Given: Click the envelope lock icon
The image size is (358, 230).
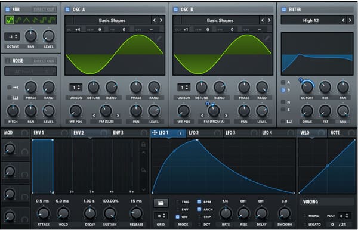Looking at the screenshot, I should pos(143,144).
